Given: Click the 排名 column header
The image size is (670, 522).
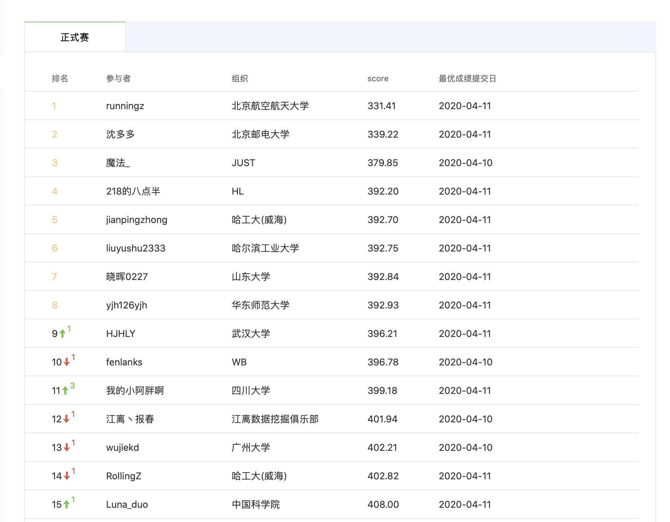Looking at the screenshot, I should coord(60,79).
